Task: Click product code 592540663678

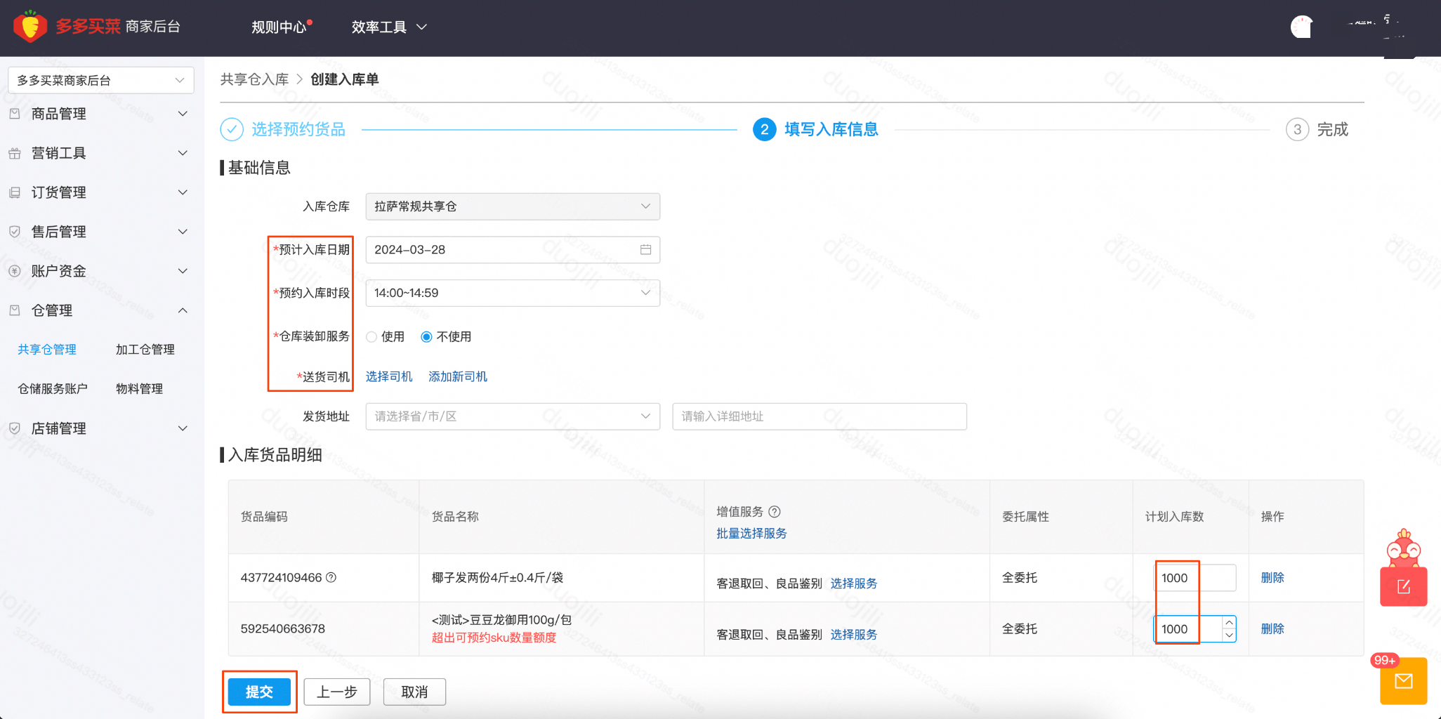Action: pyautogui.click(x=283, y=629)
